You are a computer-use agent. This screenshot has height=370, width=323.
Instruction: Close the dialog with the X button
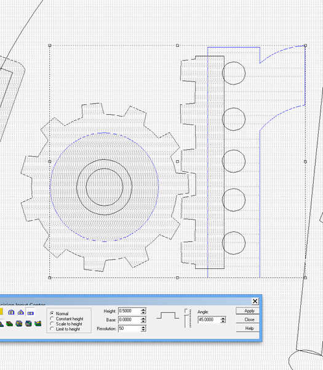point(255,301)
